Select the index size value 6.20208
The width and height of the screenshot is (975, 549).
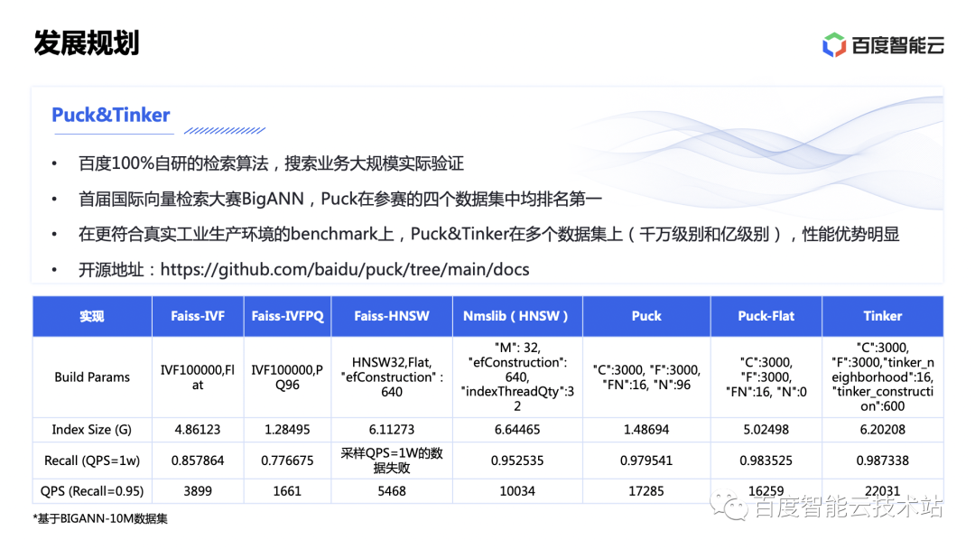[882, 430]
